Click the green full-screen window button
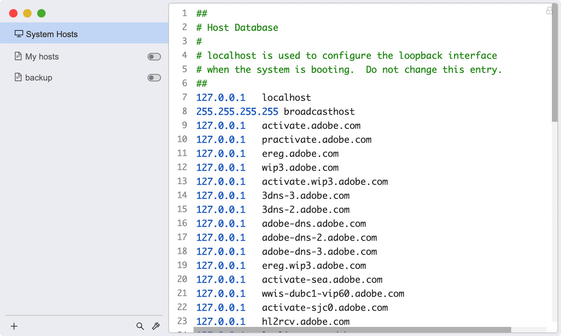Viewport: 561px width, 336px height. 41,13
